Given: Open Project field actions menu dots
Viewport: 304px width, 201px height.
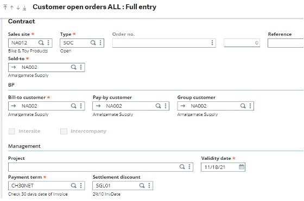Looking at the screenshot, I should point(189,167).
